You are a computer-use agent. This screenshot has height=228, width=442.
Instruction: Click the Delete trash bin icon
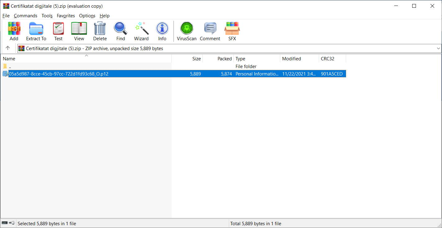coord(100,28)
